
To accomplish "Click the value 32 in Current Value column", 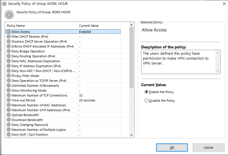I will (x=81, y=95).
